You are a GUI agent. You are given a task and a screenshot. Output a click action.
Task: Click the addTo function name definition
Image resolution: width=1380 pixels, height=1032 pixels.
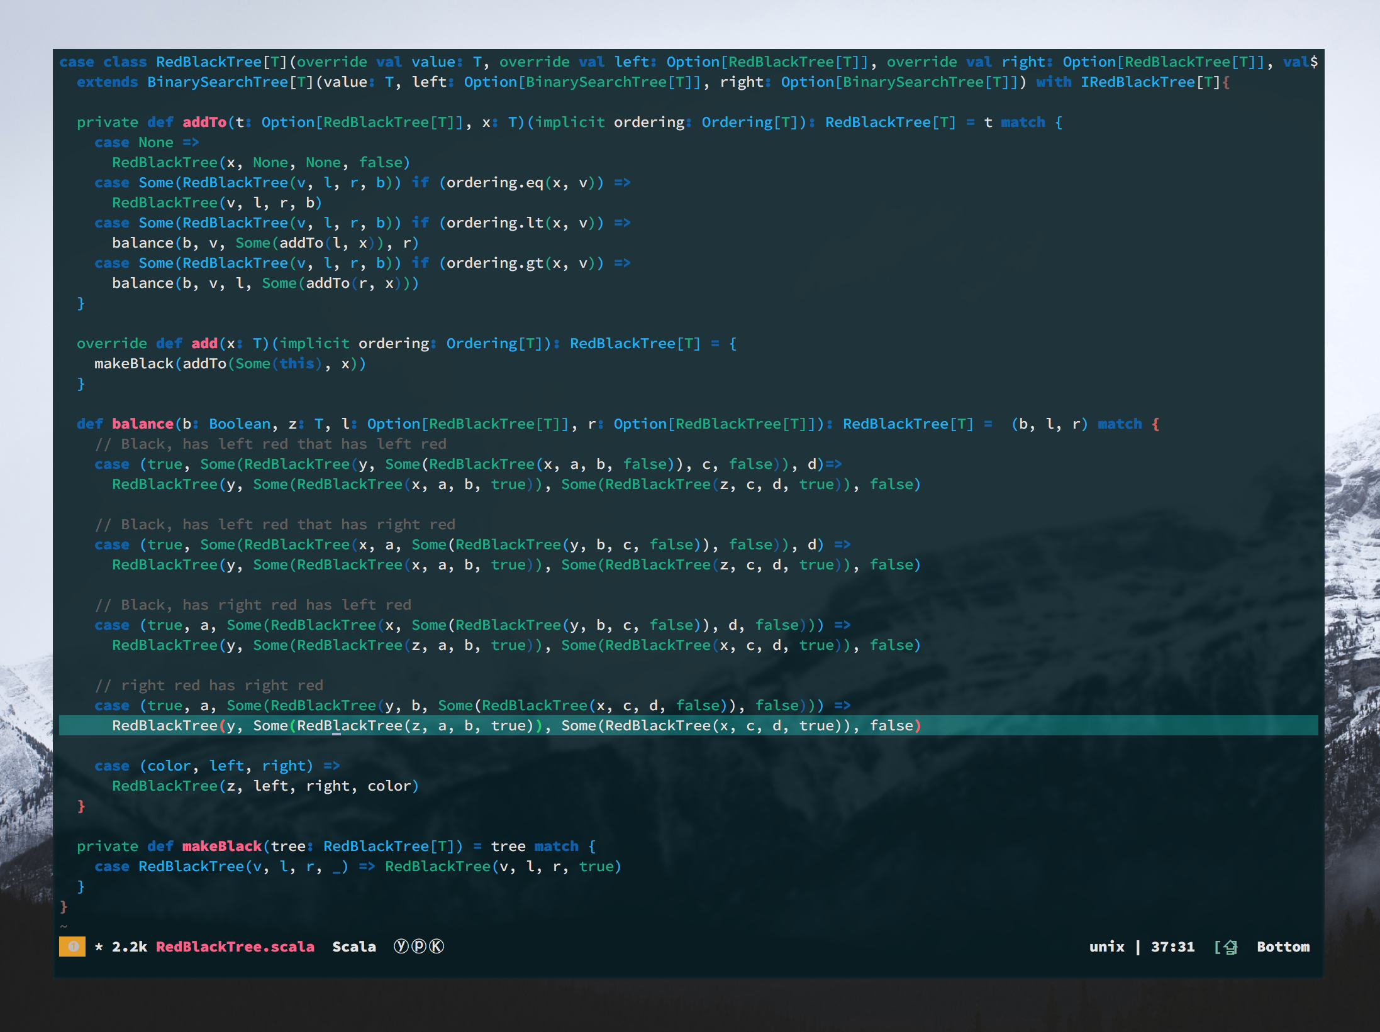[204, 122]
